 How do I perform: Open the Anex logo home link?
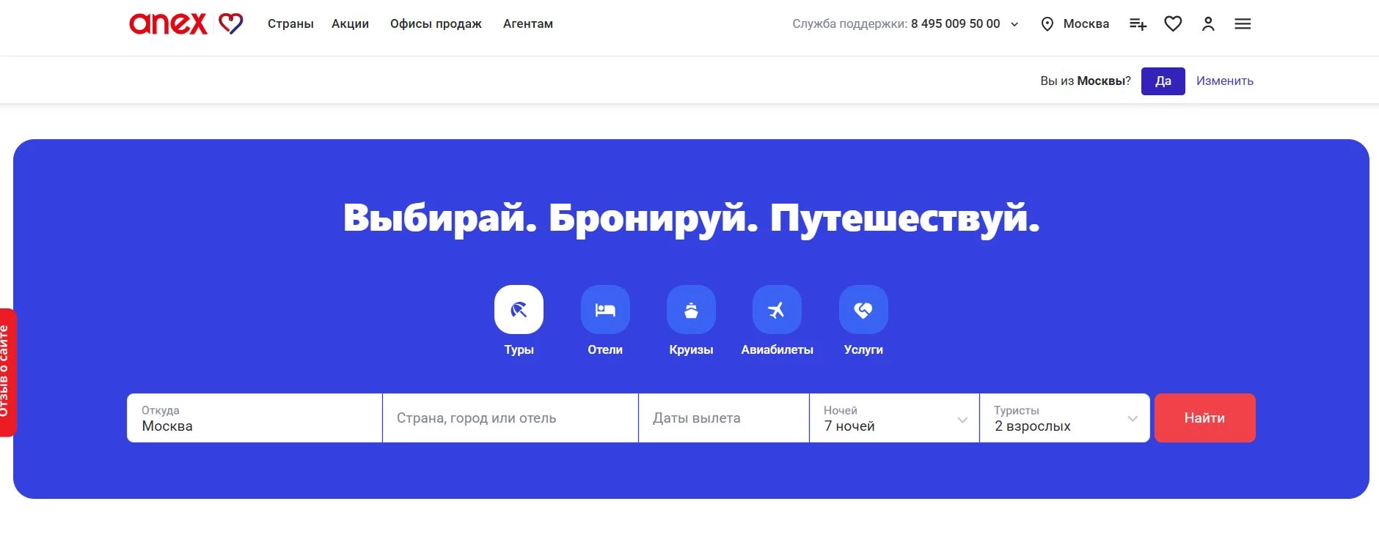(186, 23)
